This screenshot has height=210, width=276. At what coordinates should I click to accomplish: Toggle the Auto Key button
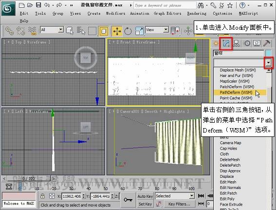pyautogui.click(x=145, y=196)
